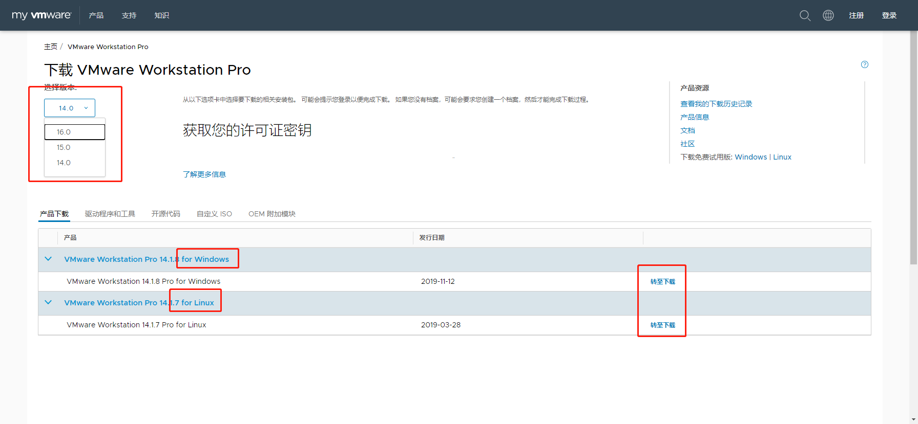Open 产品信息 resource link
The image size is (918, 424).
tap(695, 117)
